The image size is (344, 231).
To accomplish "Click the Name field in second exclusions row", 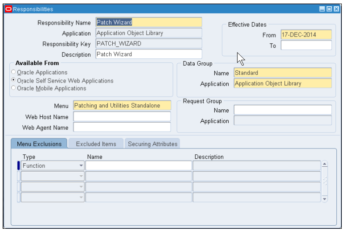I will 139,176.
